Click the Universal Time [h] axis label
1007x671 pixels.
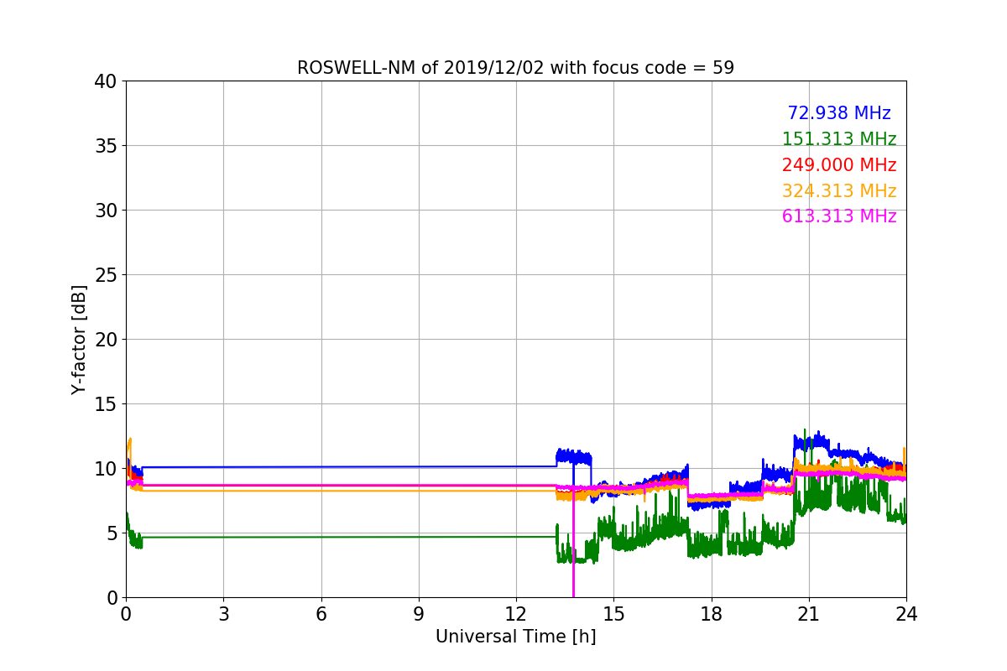515,637
